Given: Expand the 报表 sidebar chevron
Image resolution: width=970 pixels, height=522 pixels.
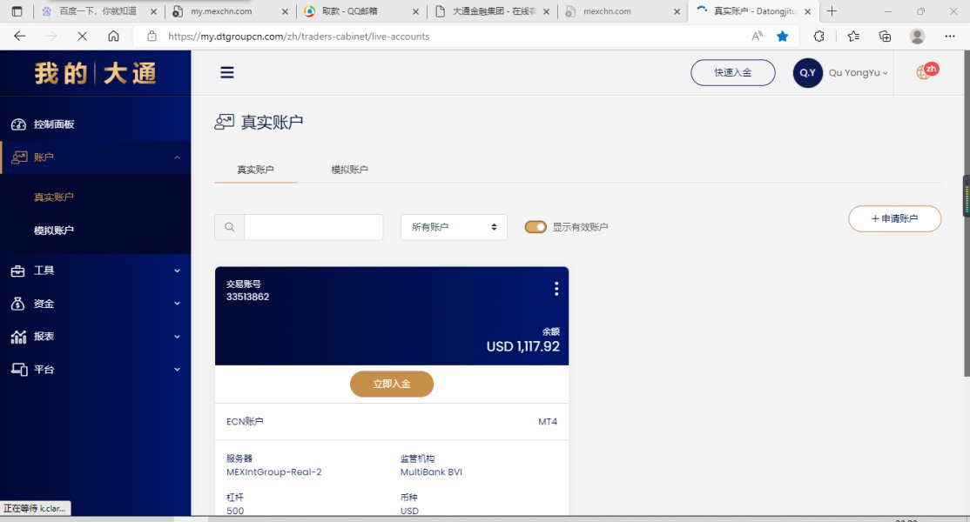Looking at the screenshot, I should 177,337.
